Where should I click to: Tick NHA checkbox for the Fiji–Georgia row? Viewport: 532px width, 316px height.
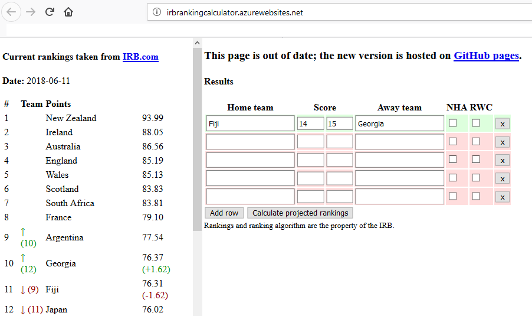pos(452,123)
